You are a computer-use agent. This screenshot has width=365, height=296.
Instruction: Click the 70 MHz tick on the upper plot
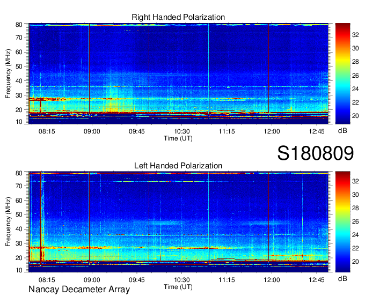coord(19,38)
